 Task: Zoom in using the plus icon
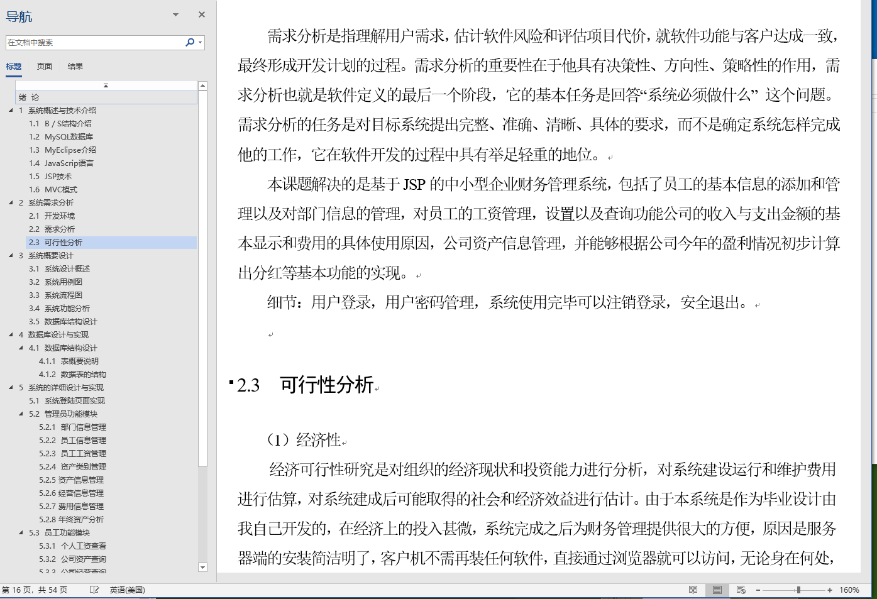[830, 590]
